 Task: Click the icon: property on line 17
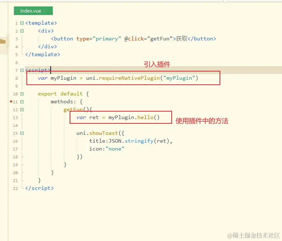click(97, 149)
